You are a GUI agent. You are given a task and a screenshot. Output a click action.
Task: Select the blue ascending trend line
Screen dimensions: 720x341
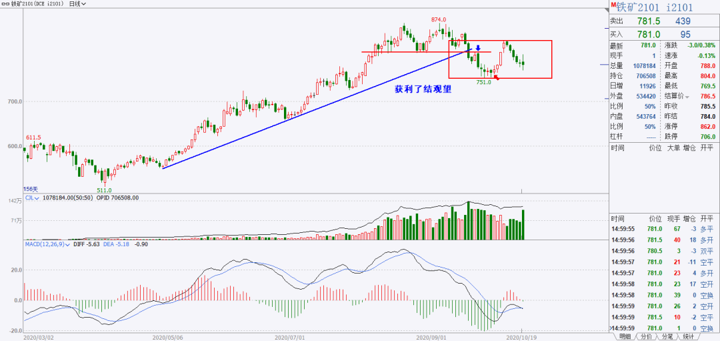click(317, 109)
